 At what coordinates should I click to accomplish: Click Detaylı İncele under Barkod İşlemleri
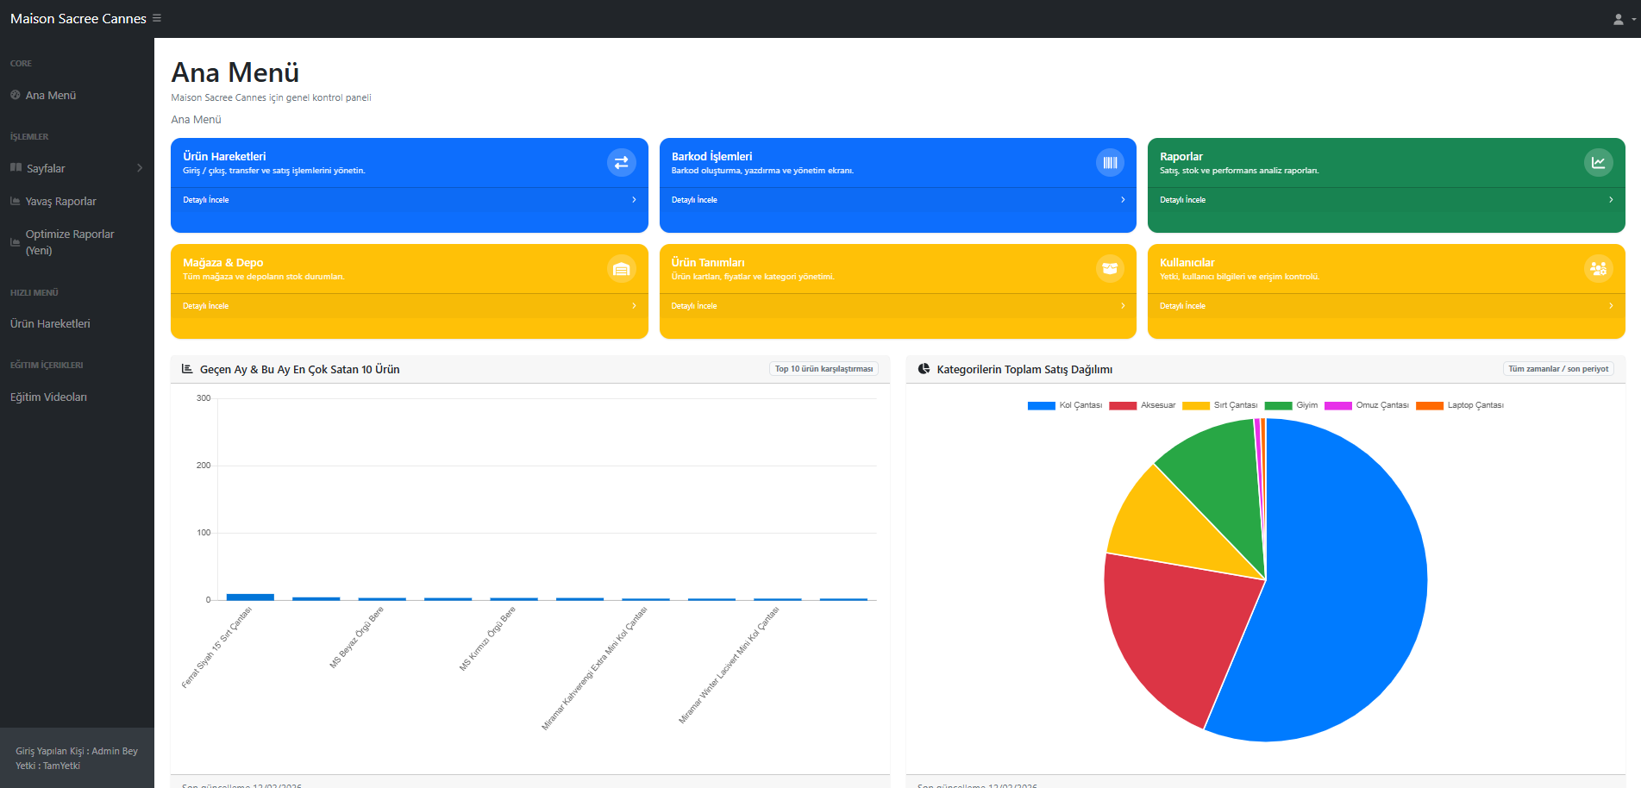tap(694, 200)
